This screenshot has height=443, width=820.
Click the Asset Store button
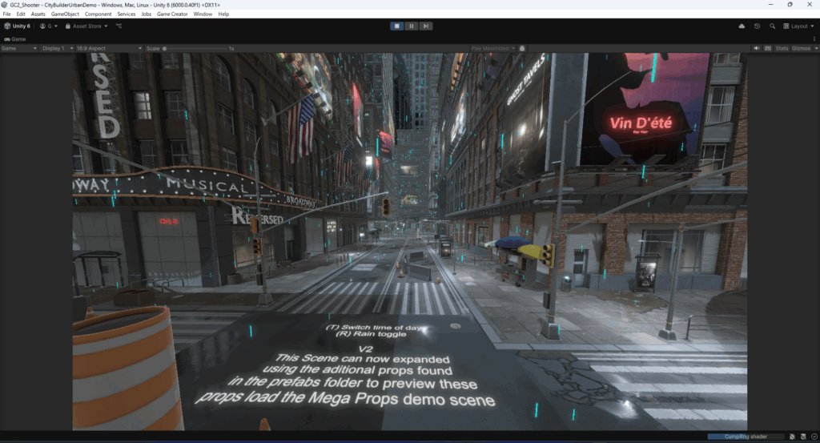click(x=86, y=26)
